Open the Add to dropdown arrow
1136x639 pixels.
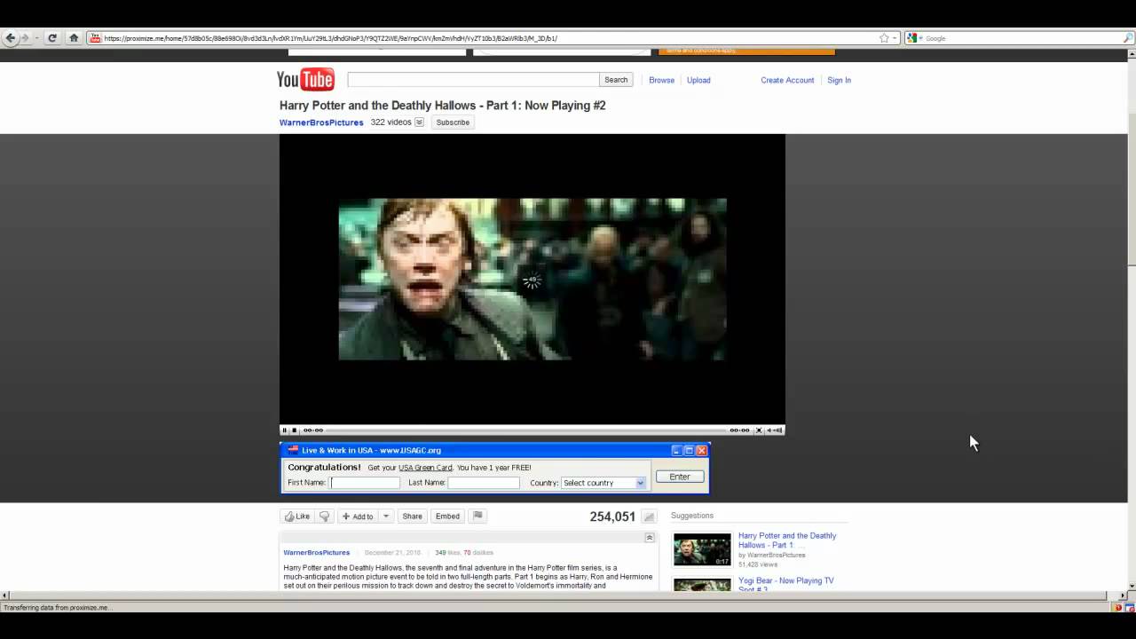point(386,517)
